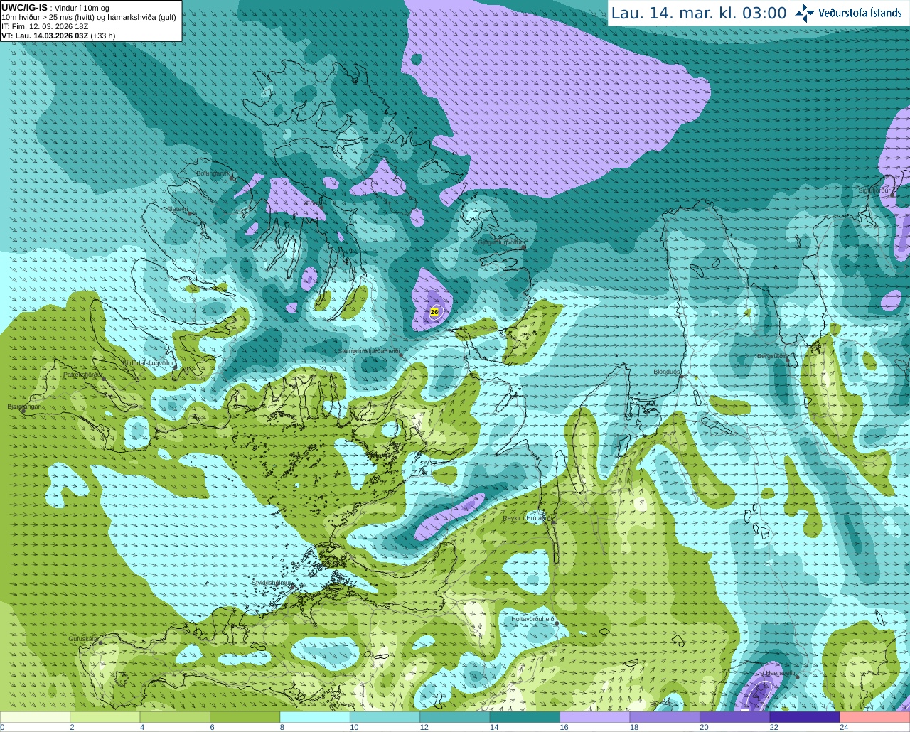
Task: Click the Blönduós station label
Action: pos(667,372)
